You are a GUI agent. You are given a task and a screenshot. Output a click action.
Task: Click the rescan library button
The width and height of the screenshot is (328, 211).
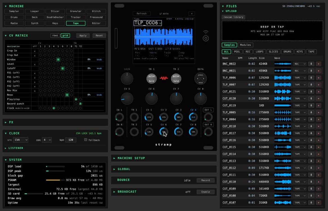[x=234, y=17]
